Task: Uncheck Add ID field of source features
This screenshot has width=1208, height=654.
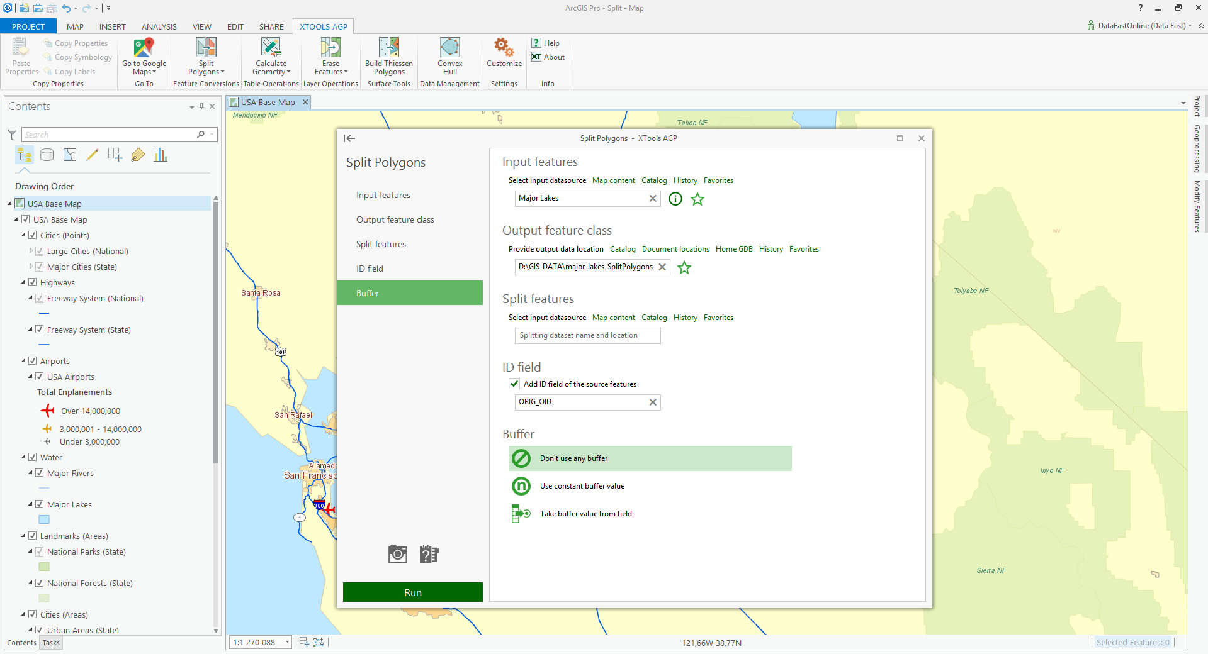Action: pyautogui.click(x=514, y=384)
